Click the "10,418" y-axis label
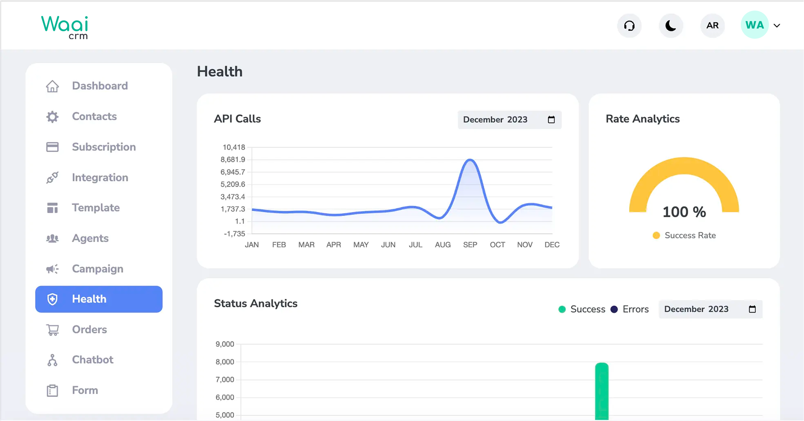Image resolution: width=804 pixels, height=421 pixels. tap(234, 147)
